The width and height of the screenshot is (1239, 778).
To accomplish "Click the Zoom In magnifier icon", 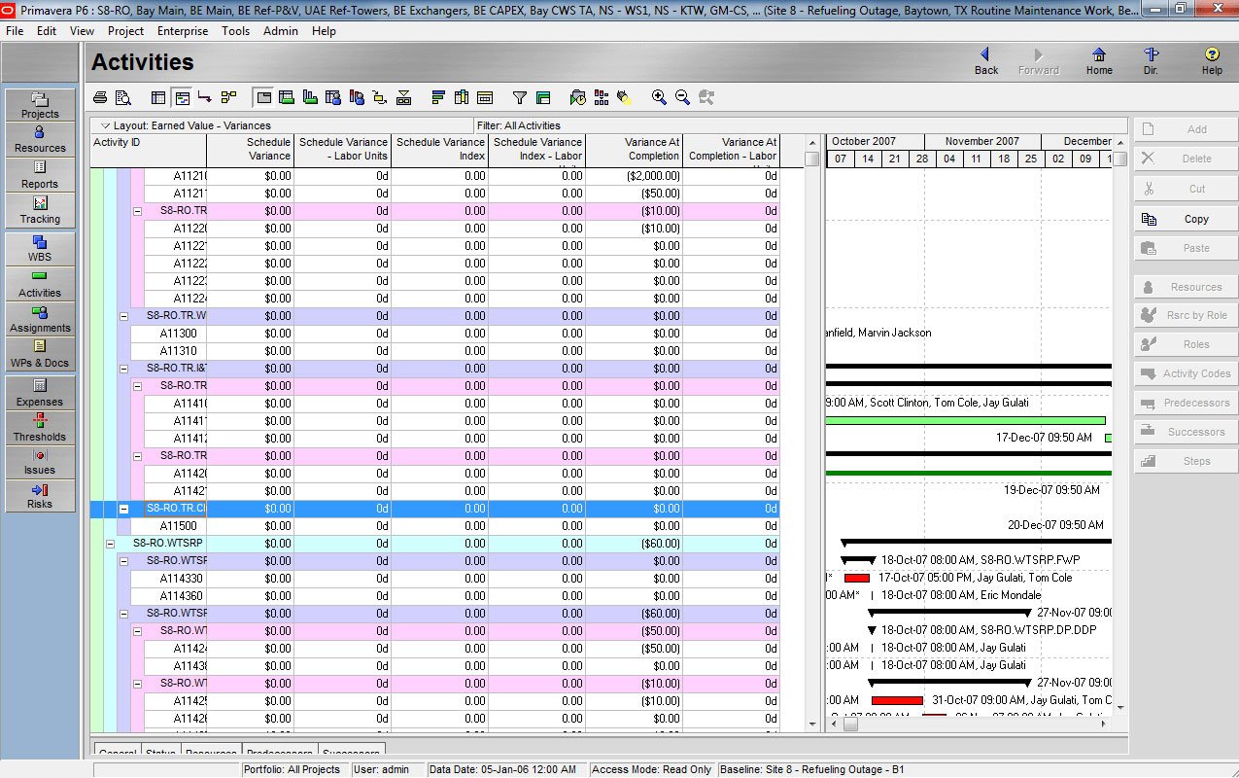I will tap(659, 97).
